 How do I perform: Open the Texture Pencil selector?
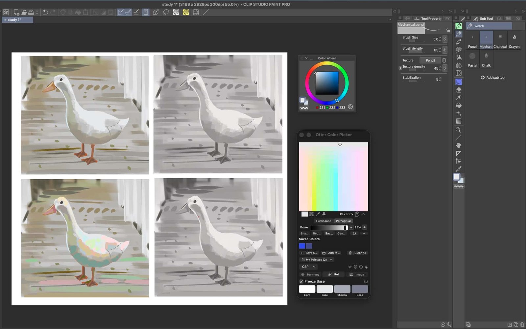pyautogui.click(x=430, y=60)
